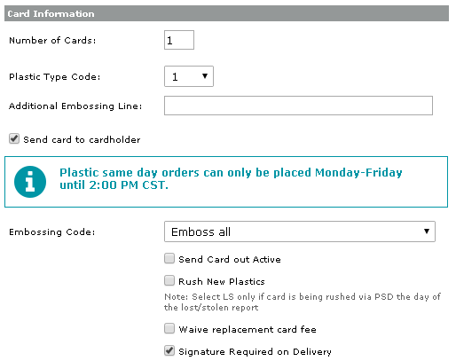The height and width of the screenshot is (361, 456).
Task: Click the 'Signature Required on Delivery' label
Action: pyautogui.click(x=255, y=351)
